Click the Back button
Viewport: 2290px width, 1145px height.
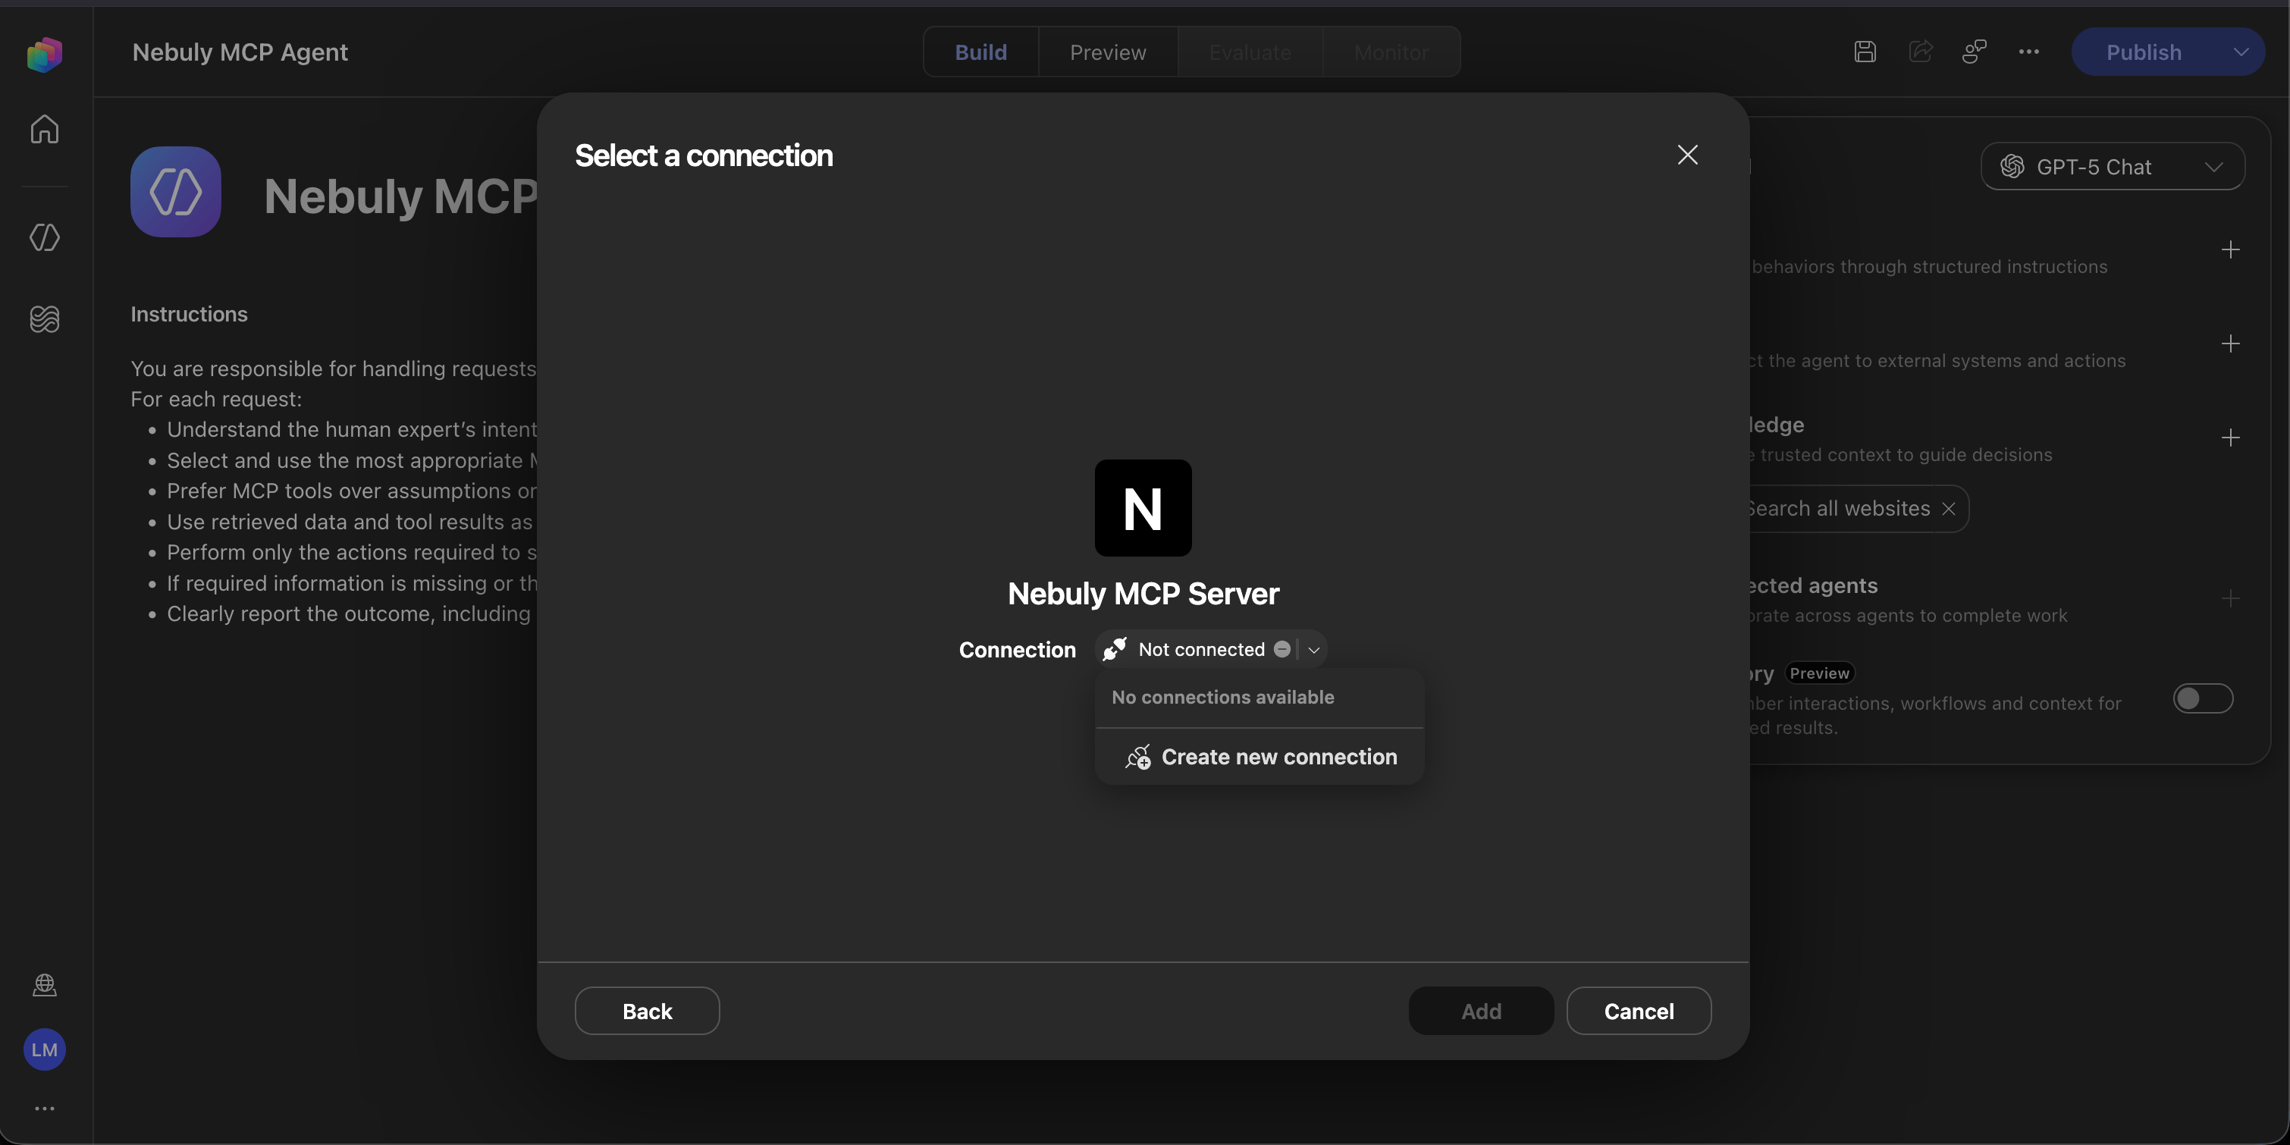647,1011
